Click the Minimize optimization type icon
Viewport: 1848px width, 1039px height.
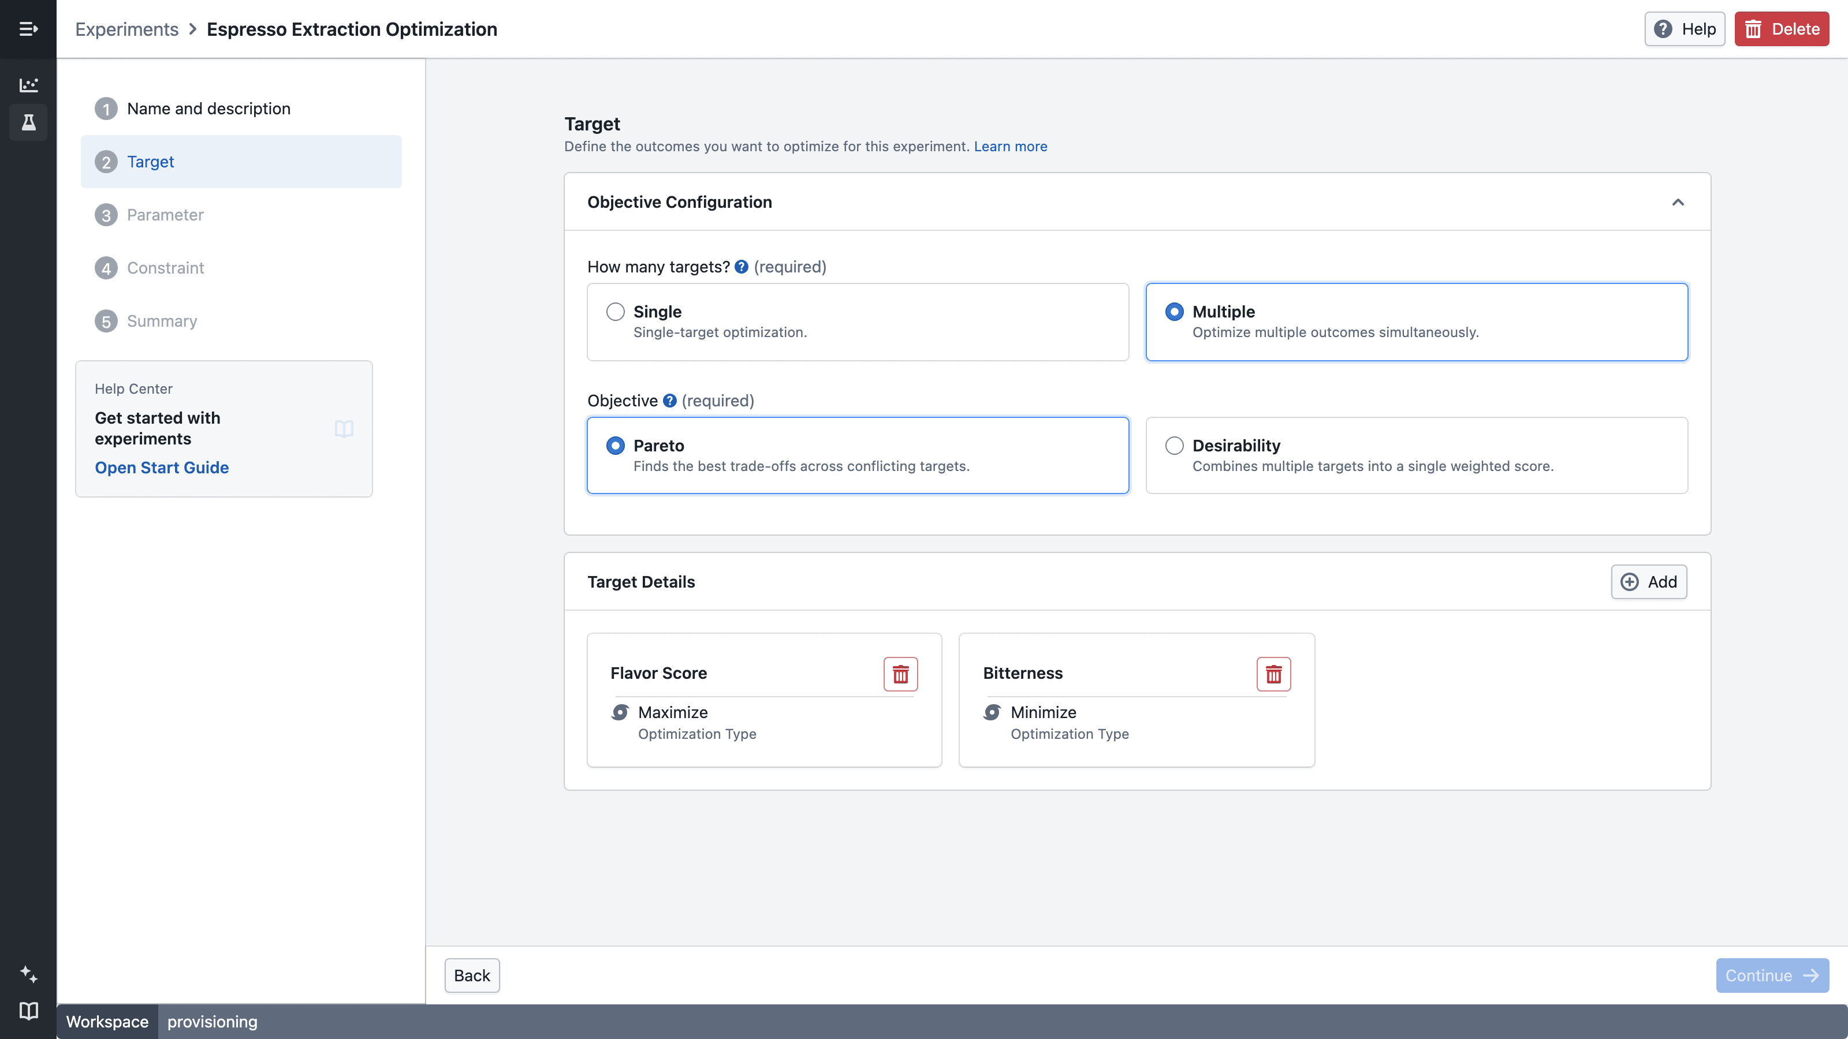coord(993,712)
